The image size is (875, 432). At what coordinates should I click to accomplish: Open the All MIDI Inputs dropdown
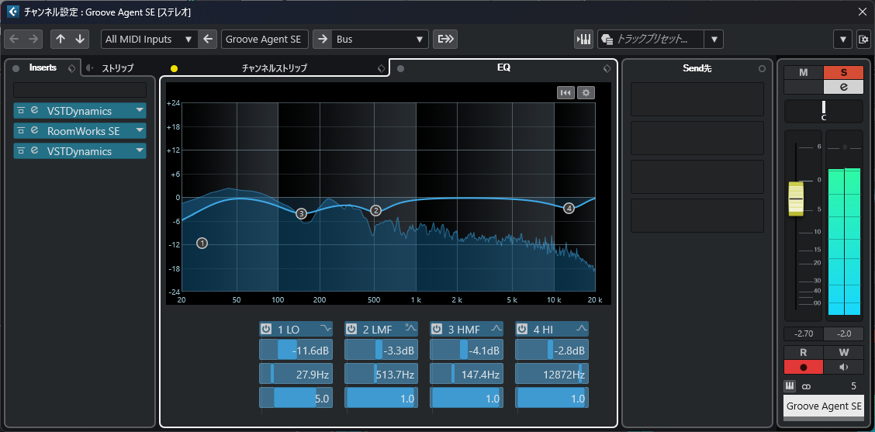(x=149, y=39)
